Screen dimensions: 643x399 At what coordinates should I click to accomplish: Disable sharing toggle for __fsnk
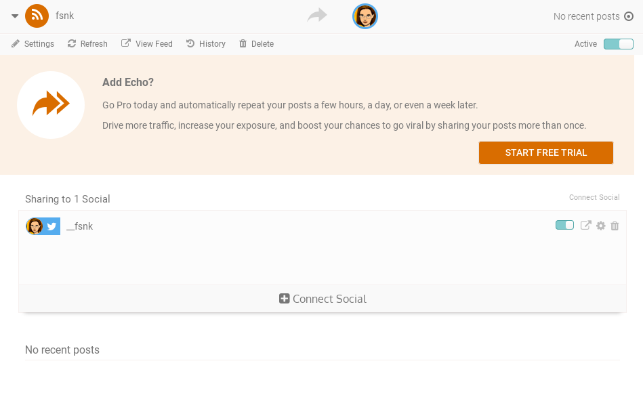564,226
